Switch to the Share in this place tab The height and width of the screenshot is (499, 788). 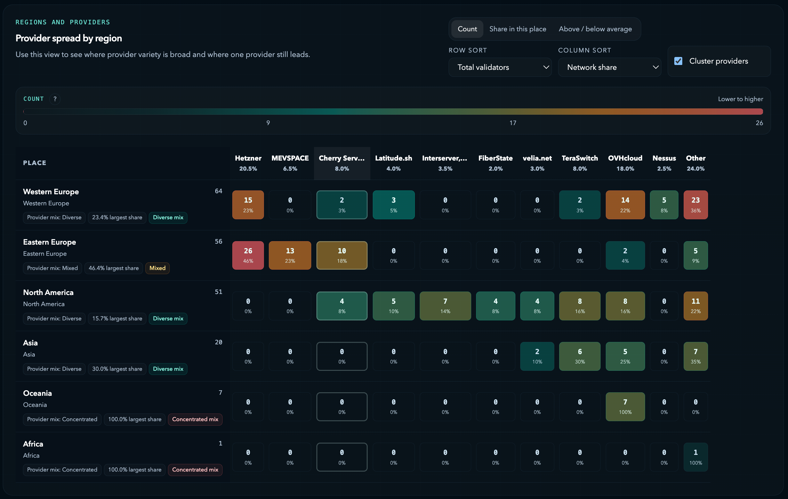(518, 29)
